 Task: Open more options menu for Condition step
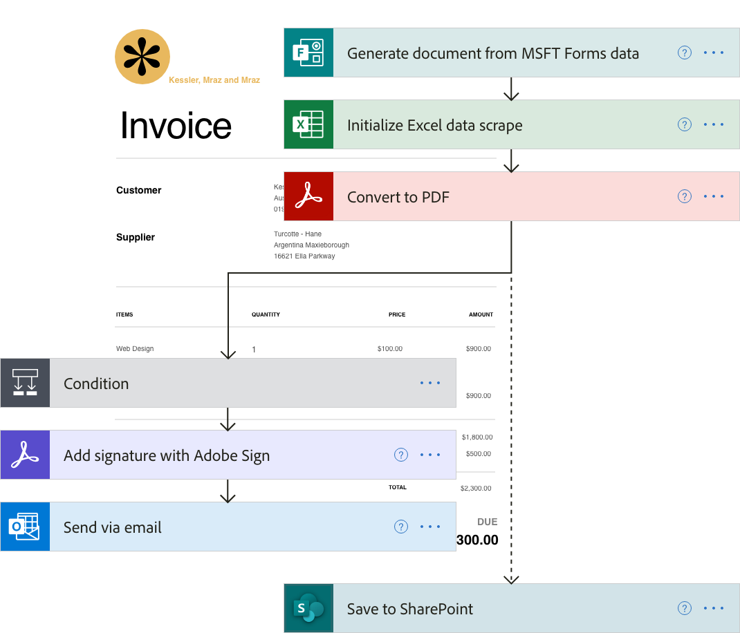tap(430, 383)
